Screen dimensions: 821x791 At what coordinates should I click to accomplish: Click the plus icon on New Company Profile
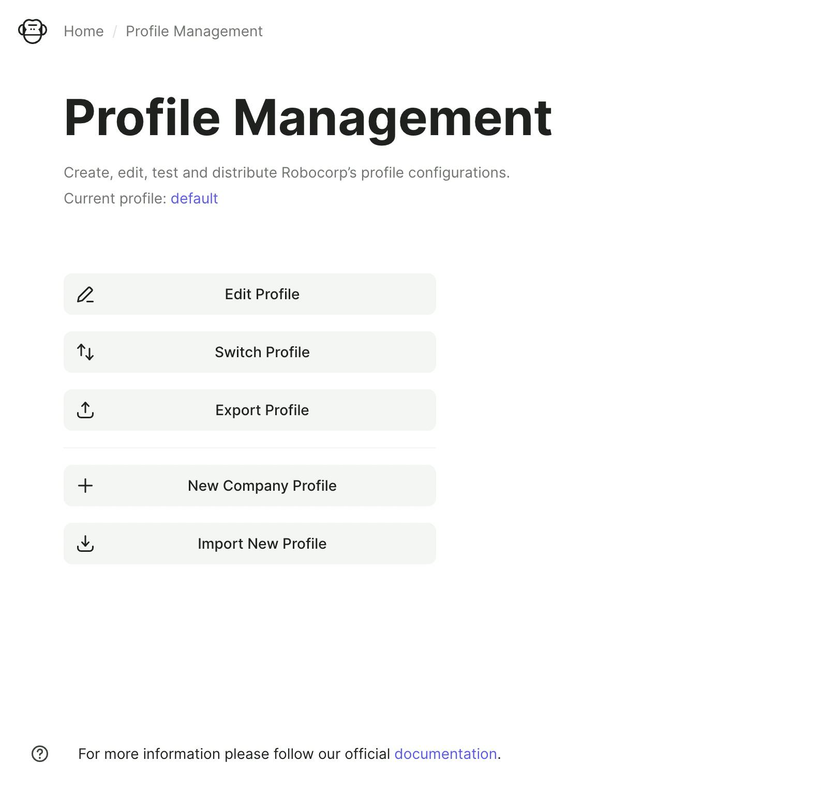click(x=85, y=486)
